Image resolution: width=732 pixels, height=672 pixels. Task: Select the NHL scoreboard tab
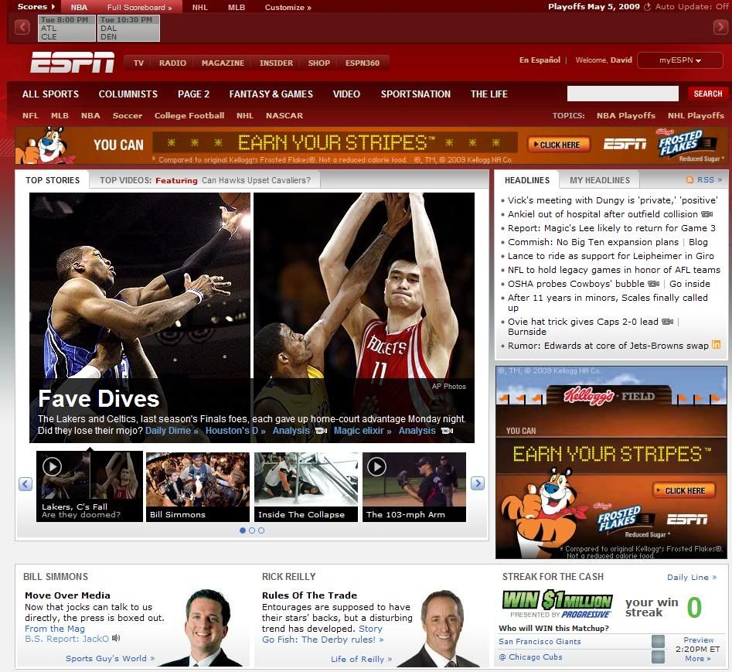(x=199, y=8)
